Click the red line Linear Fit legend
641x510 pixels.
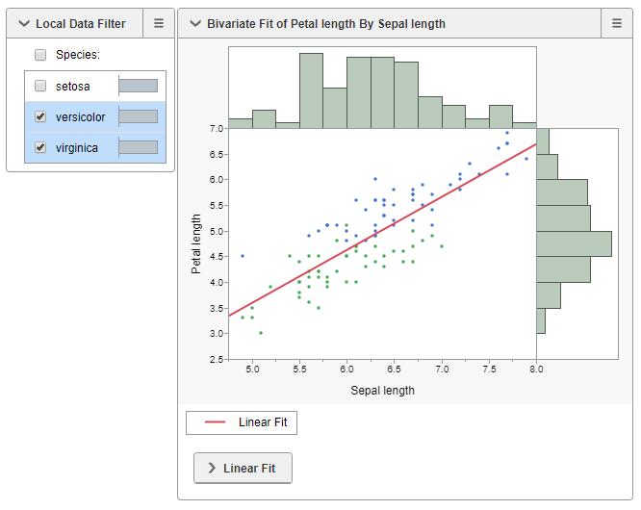point(242,422)
